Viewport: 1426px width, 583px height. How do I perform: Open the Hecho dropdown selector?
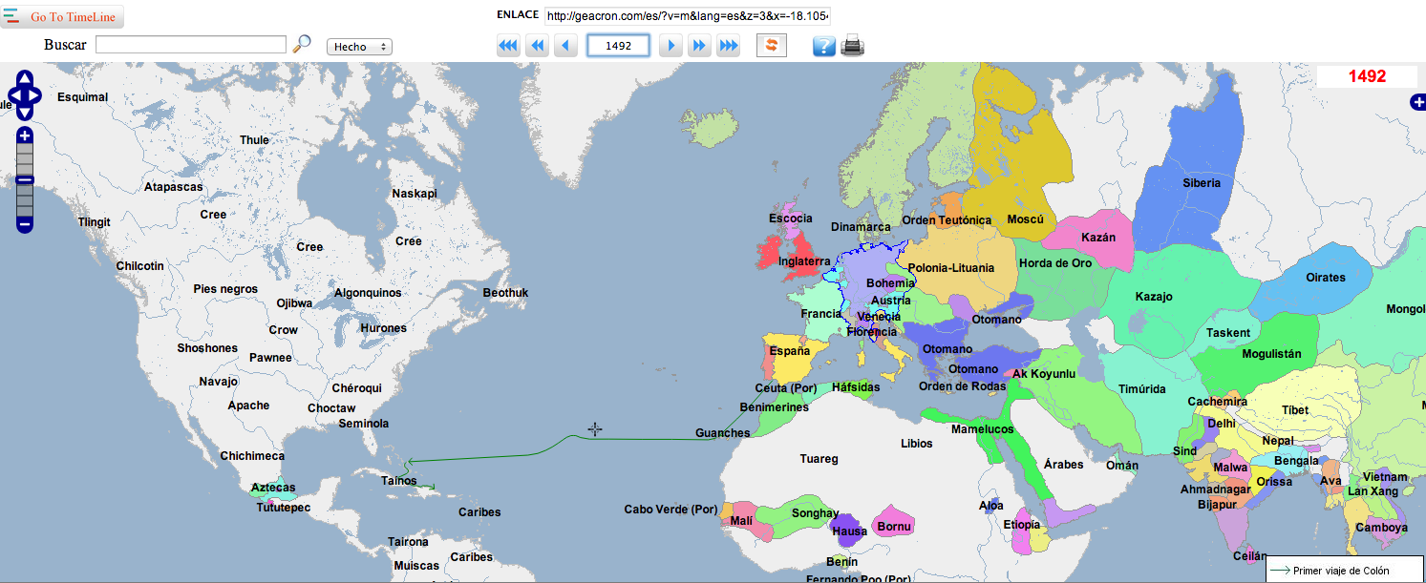tap(358, 46)
